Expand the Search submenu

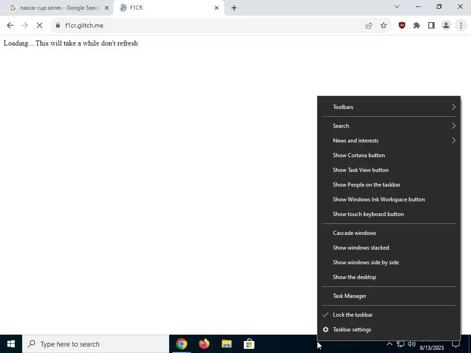(x=389, y=126)
